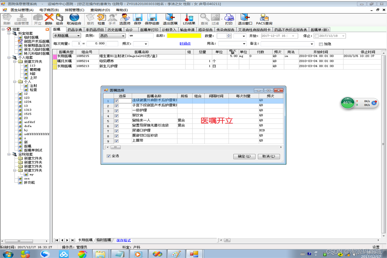Click the 查询 magnifier toolbar icon
This screenshot has height=258, width=387.
[x=204, y=19]
